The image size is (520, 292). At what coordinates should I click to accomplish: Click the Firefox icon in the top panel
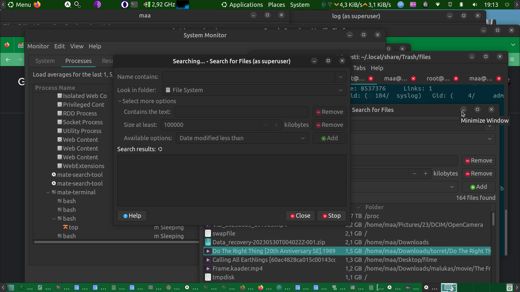click(37, 5)
